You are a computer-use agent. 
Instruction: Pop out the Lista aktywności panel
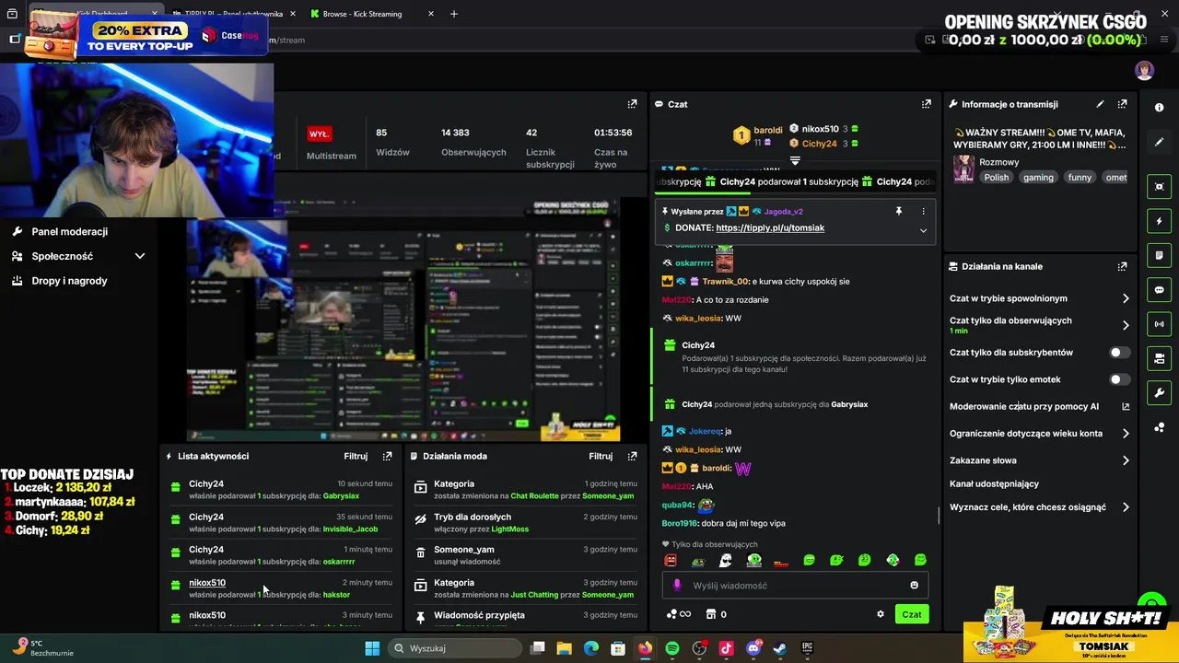(x=387, y=456)
